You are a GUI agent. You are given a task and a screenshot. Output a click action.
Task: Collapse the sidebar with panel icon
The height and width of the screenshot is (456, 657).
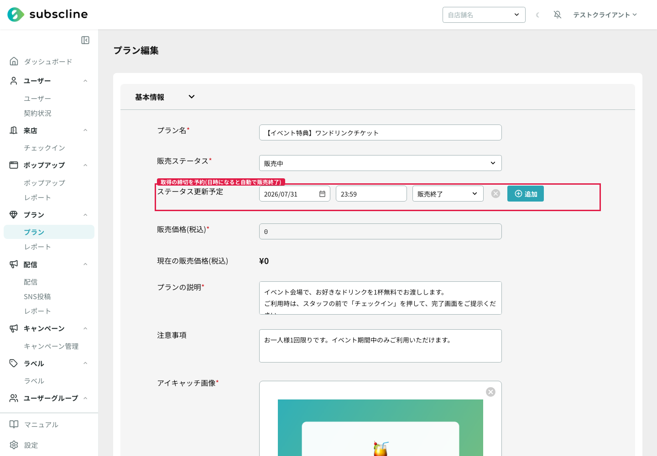85,40
